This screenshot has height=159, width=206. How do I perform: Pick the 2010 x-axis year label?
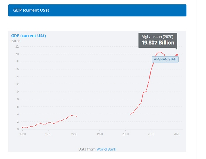tap(151, 134)
